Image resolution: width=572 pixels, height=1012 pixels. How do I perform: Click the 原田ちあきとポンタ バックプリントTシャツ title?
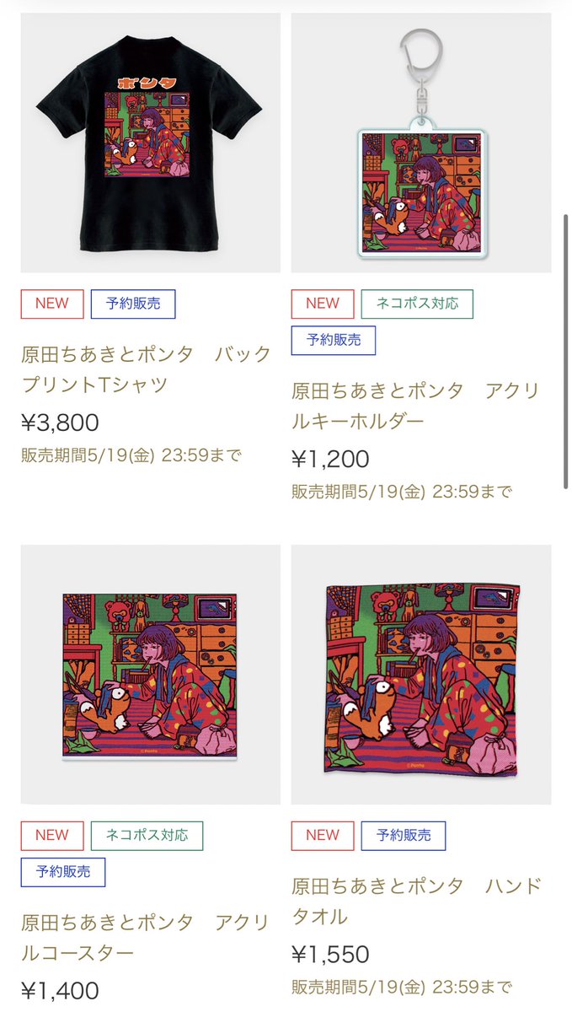pyautogui.click(x=147, y=369)
